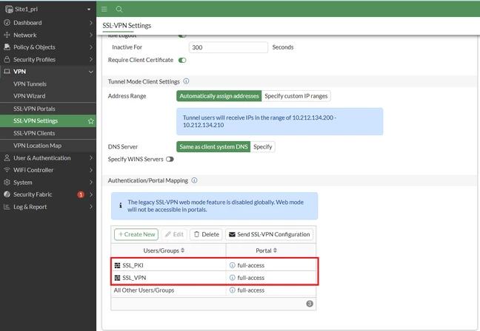Screen dimensions: 480x331
Task: Click the info icon beside Tunnel Mode Client Settings
Action: (186, 81)
